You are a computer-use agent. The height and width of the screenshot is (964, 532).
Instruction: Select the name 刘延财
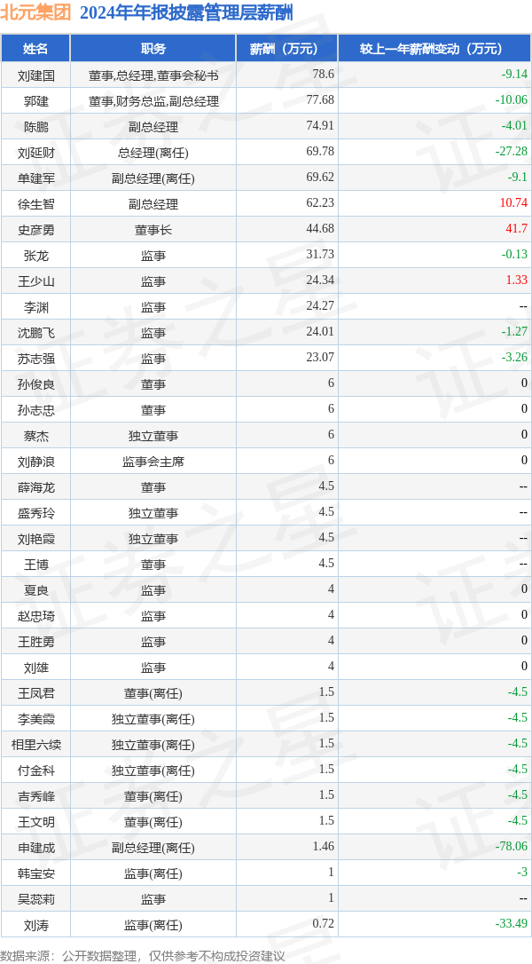(x=35, y=153)
